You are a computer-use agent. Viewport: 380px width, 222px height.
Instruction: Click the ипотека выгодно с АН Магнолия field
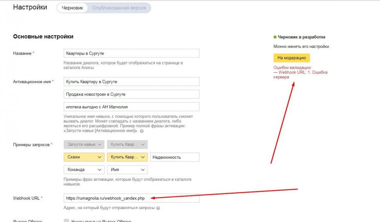click(x=131, y=107)
